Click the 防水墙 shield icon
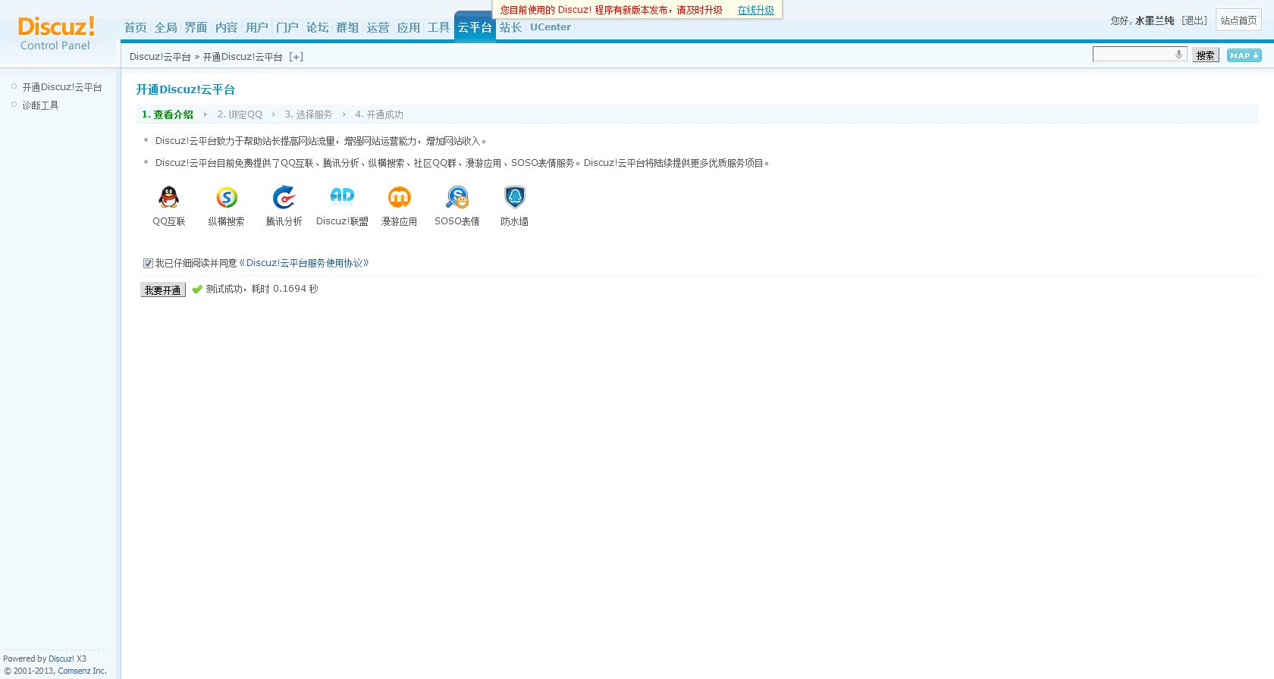1274x679 pixels. [x=515, y=197]
